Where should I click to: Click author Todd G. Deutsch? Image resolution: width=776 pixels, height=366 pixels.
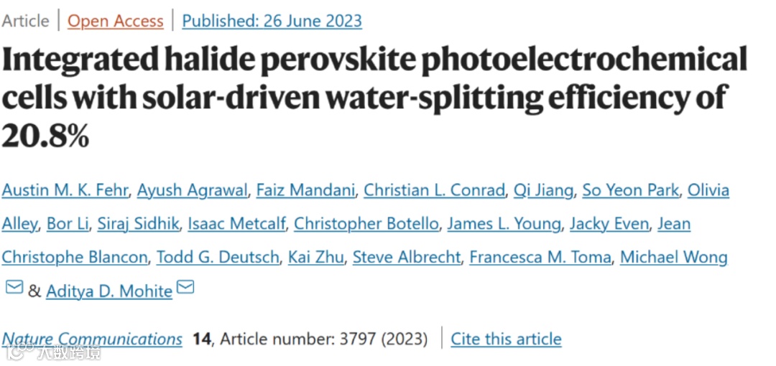(218, 257)
